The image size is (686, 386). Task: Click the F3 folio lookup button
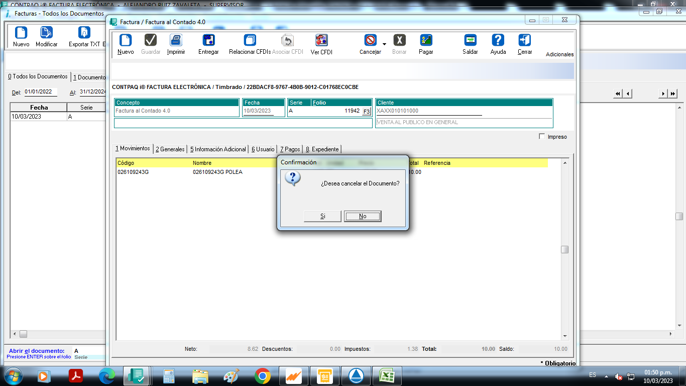tap(367, 111)
